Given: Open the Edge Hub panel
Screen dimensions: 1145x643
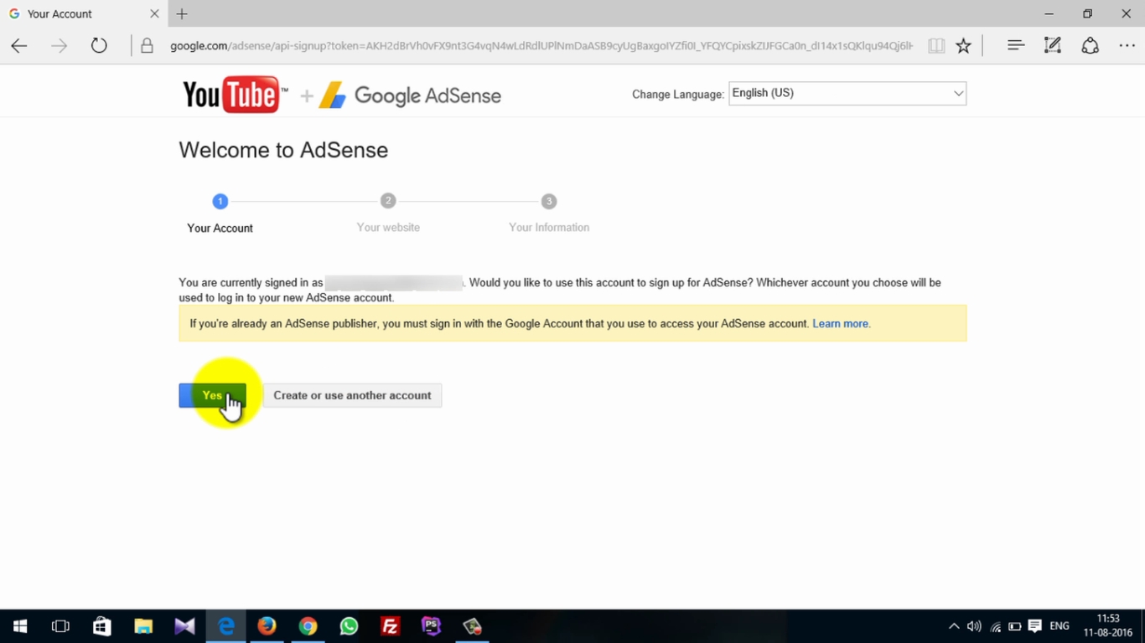Looking at the screenshot, I should 1016,46.
